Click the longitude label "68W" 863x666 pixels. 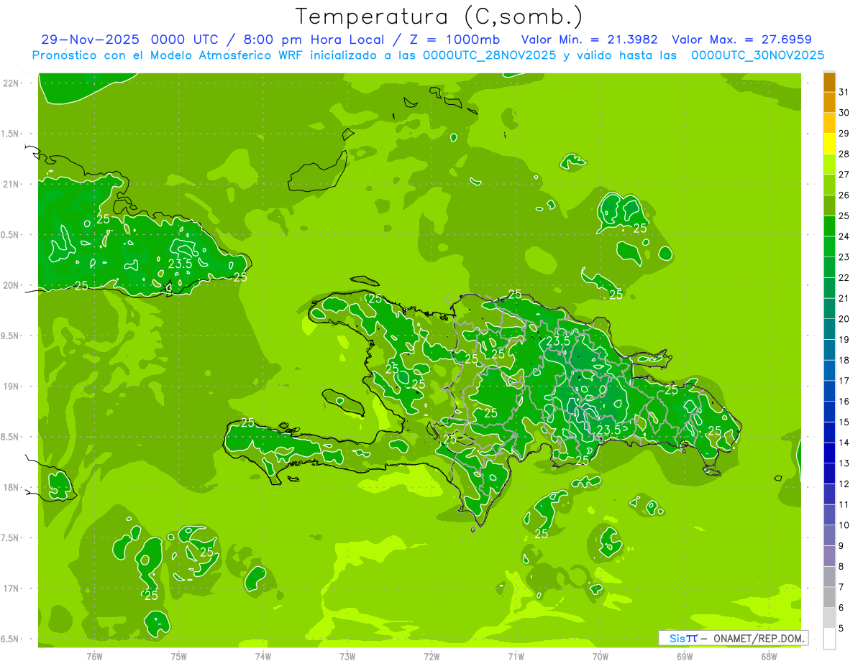[x=769, y=657]
